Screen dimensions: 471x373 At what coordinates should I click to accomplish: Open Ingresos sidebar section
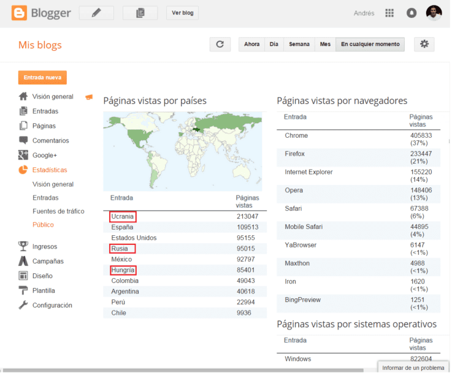pyautogui.click(x=44, y=246)
